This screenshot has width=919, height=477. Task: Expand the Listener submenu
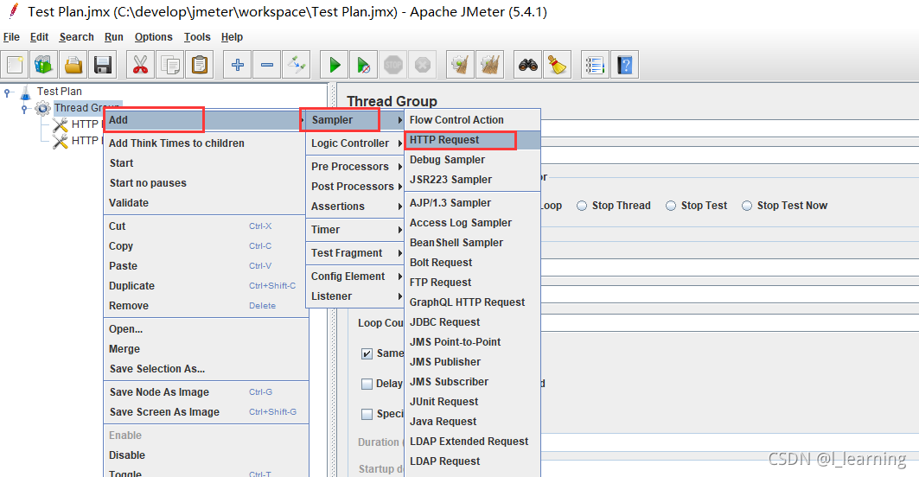[x=354, y=296]
